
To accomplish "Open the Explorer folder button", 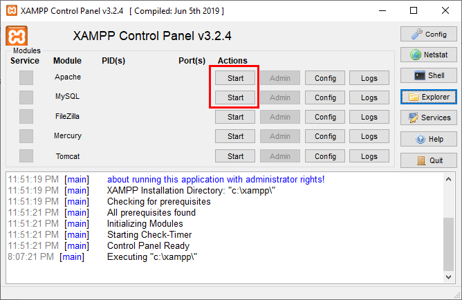I will coord(428,97).
